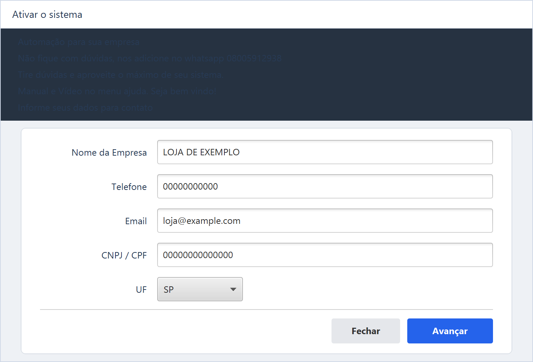Focus the Email input field
Image resolution: width=533 pixels, height=362 pixels.
pos(325,221)
